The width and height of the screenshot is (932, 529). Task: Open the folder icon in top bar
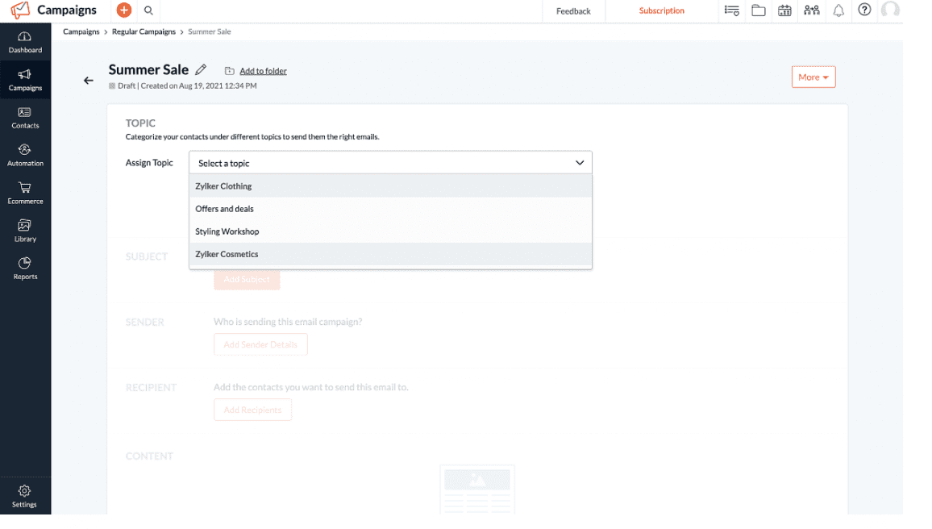[x=758, y=10]
